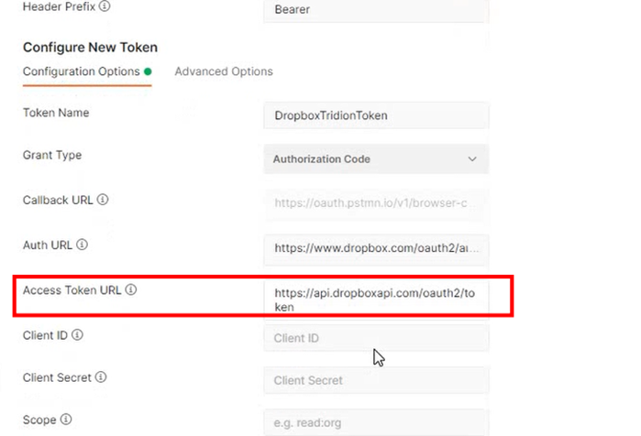Click info icon next to Header Prefix
The width and height of the screenshot is (641, 436).
click(x=105, y=6)
